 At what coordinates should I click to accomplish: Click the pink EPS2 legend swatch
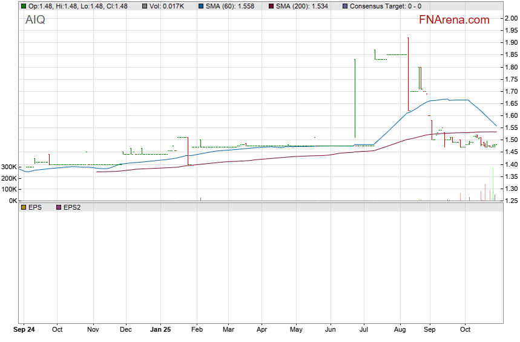(x=58, y=207)
